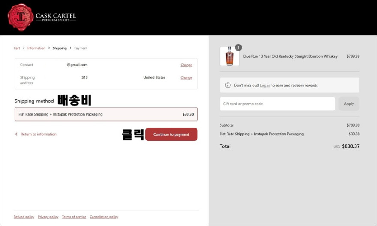Open the Privacy policy link
The height and width of the screenshot is (226, 377).
coord(48,217)
